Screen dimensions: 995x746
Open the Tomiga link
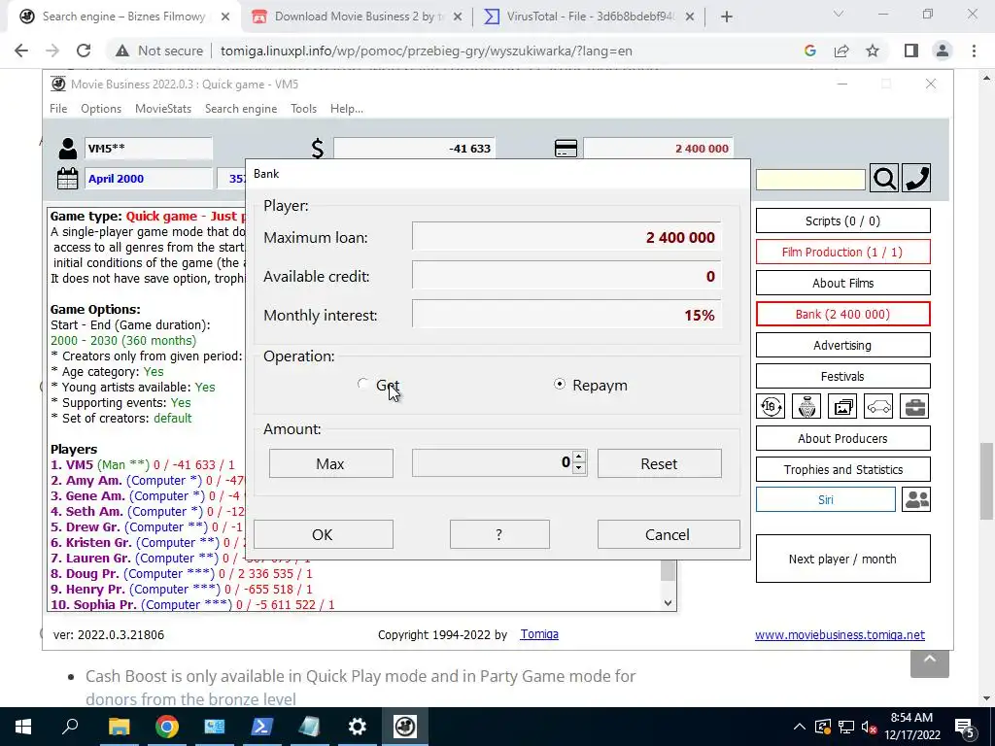pyautogui.click(x=538, y=633)
